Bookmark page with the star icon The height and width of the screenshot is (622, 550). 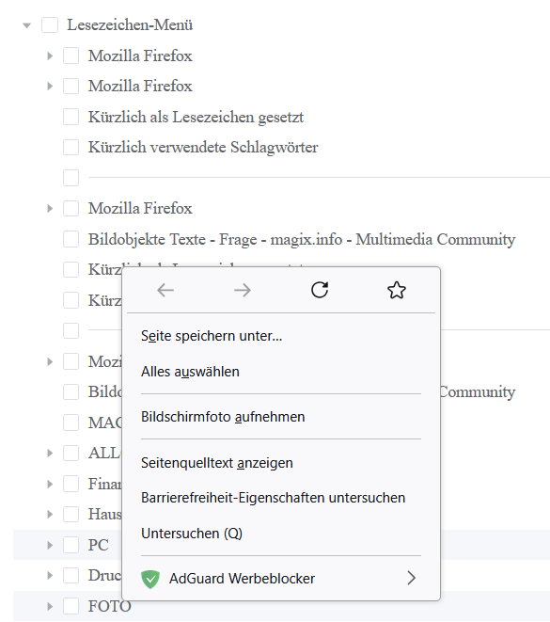click(396, 290)
